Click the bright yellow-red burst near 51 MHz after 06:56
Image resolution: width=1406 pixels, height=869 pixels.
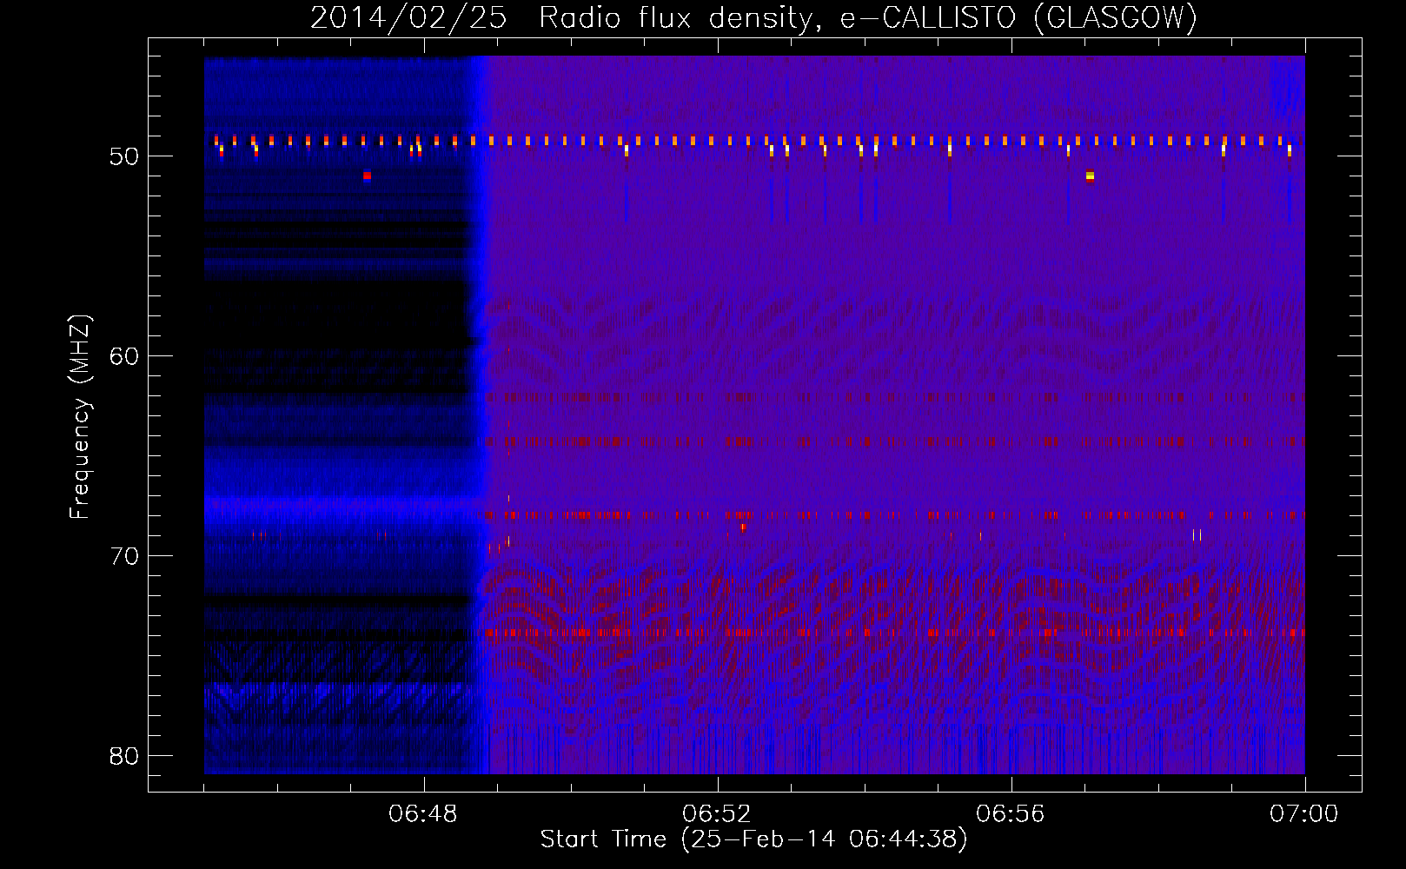tap(1090, 176)
